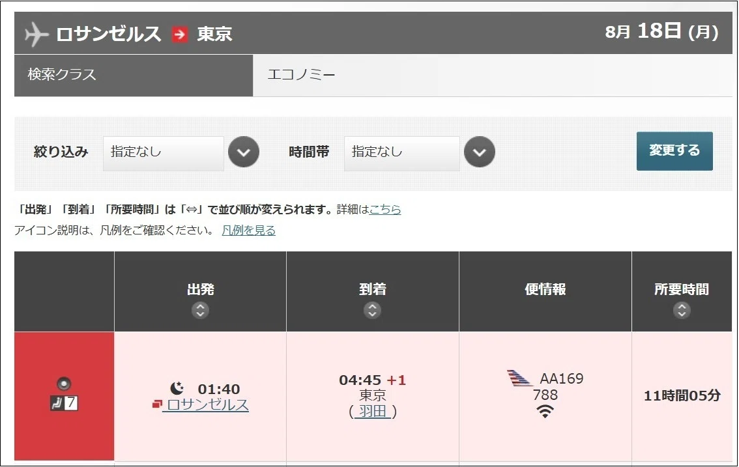739x467 pixels.
Task: Select the radio button for flight AA169
Action: click(64, 384)
